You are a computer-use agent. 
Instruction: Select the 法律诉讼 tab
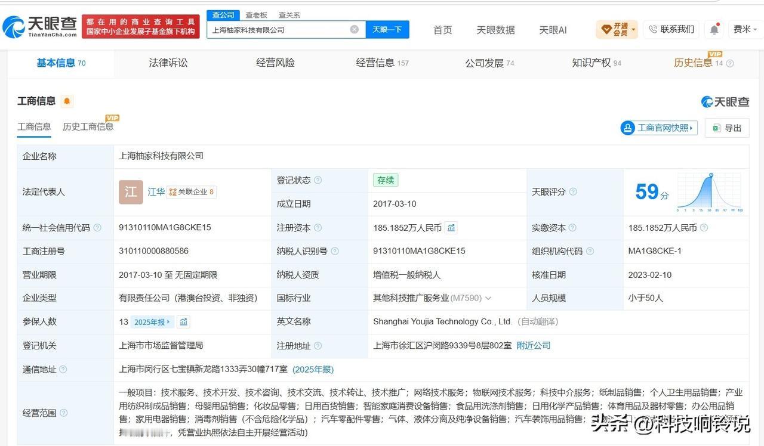pyautogui.click(x=168, y=63)
